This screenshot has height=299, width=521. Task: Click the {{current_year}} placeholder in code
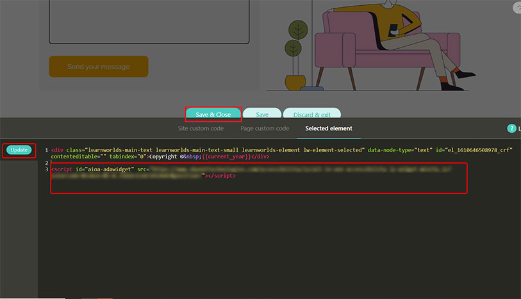pyautogui.click(x=227, y=157)
